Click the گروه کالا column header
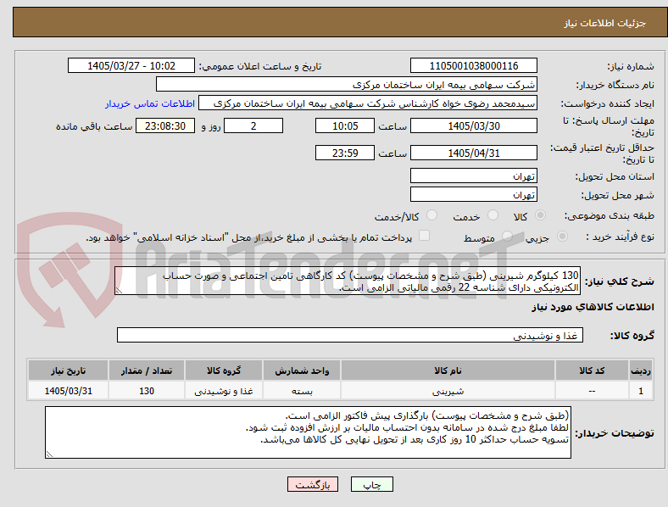 tap(224, 370)
